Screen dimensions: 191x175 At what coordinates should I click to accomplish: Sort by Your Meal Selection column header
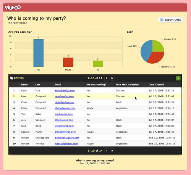tap(127, 85)
